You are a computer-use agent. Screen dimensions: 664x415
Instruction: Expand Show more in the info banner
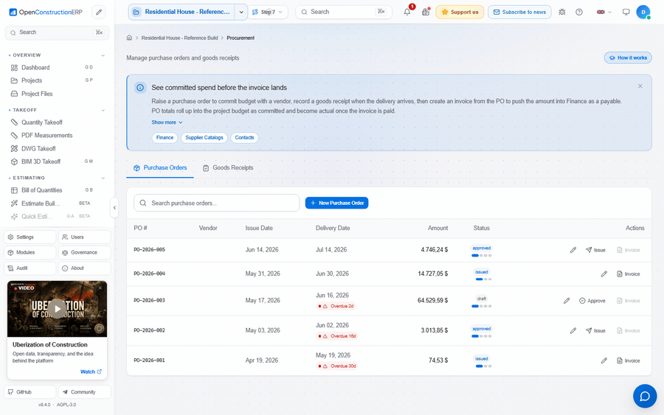point(167,122)
